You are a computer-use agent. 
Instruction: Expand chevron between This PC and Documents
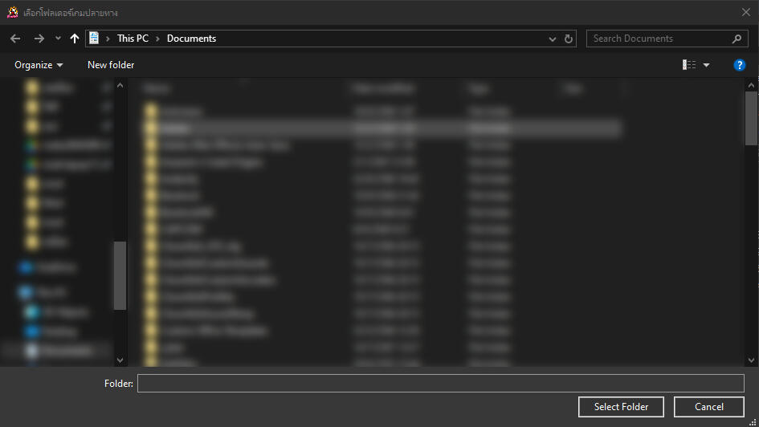[x=158, y=39]
